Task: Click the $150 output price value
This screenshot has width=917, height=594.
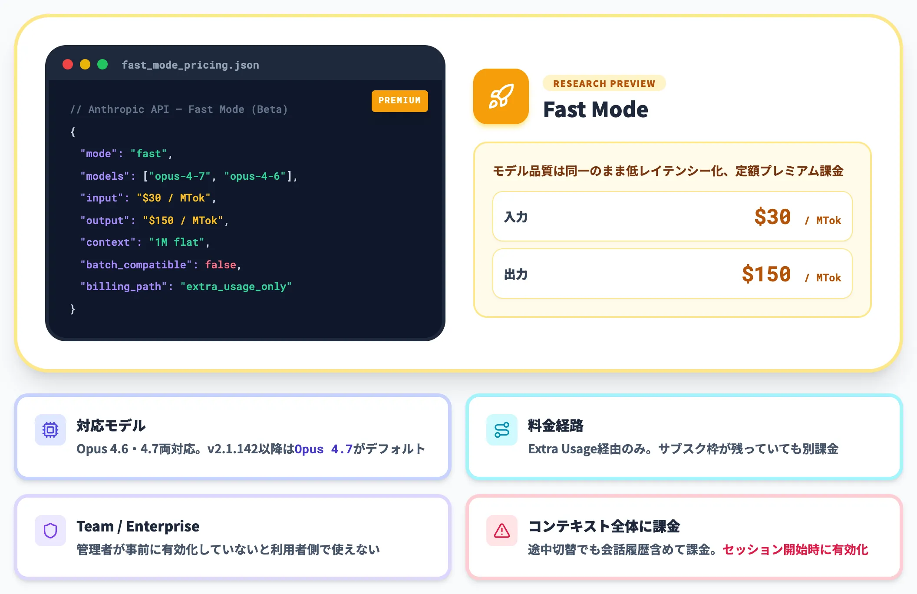Action: pos(766,274)
